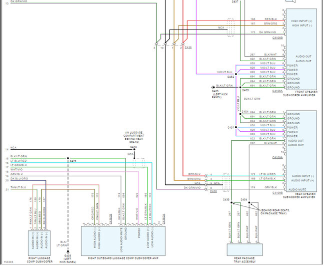Click the Rear Speaker Subwoofer Amplifier box

click(x=301, y=151)
